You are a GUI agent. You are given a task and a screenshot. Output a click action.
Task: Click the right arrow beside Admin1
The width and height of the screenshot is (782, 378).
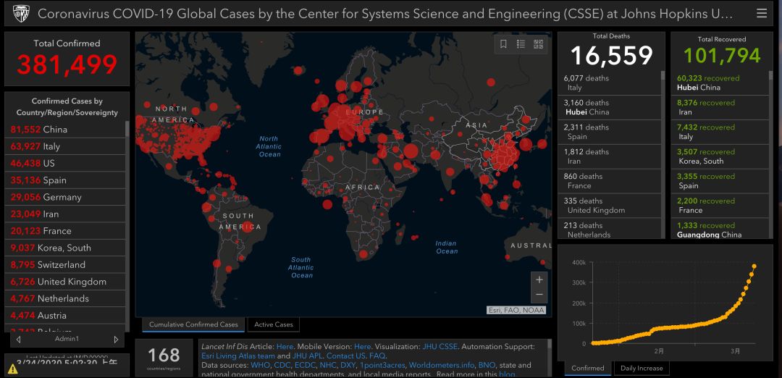[116, 339]
